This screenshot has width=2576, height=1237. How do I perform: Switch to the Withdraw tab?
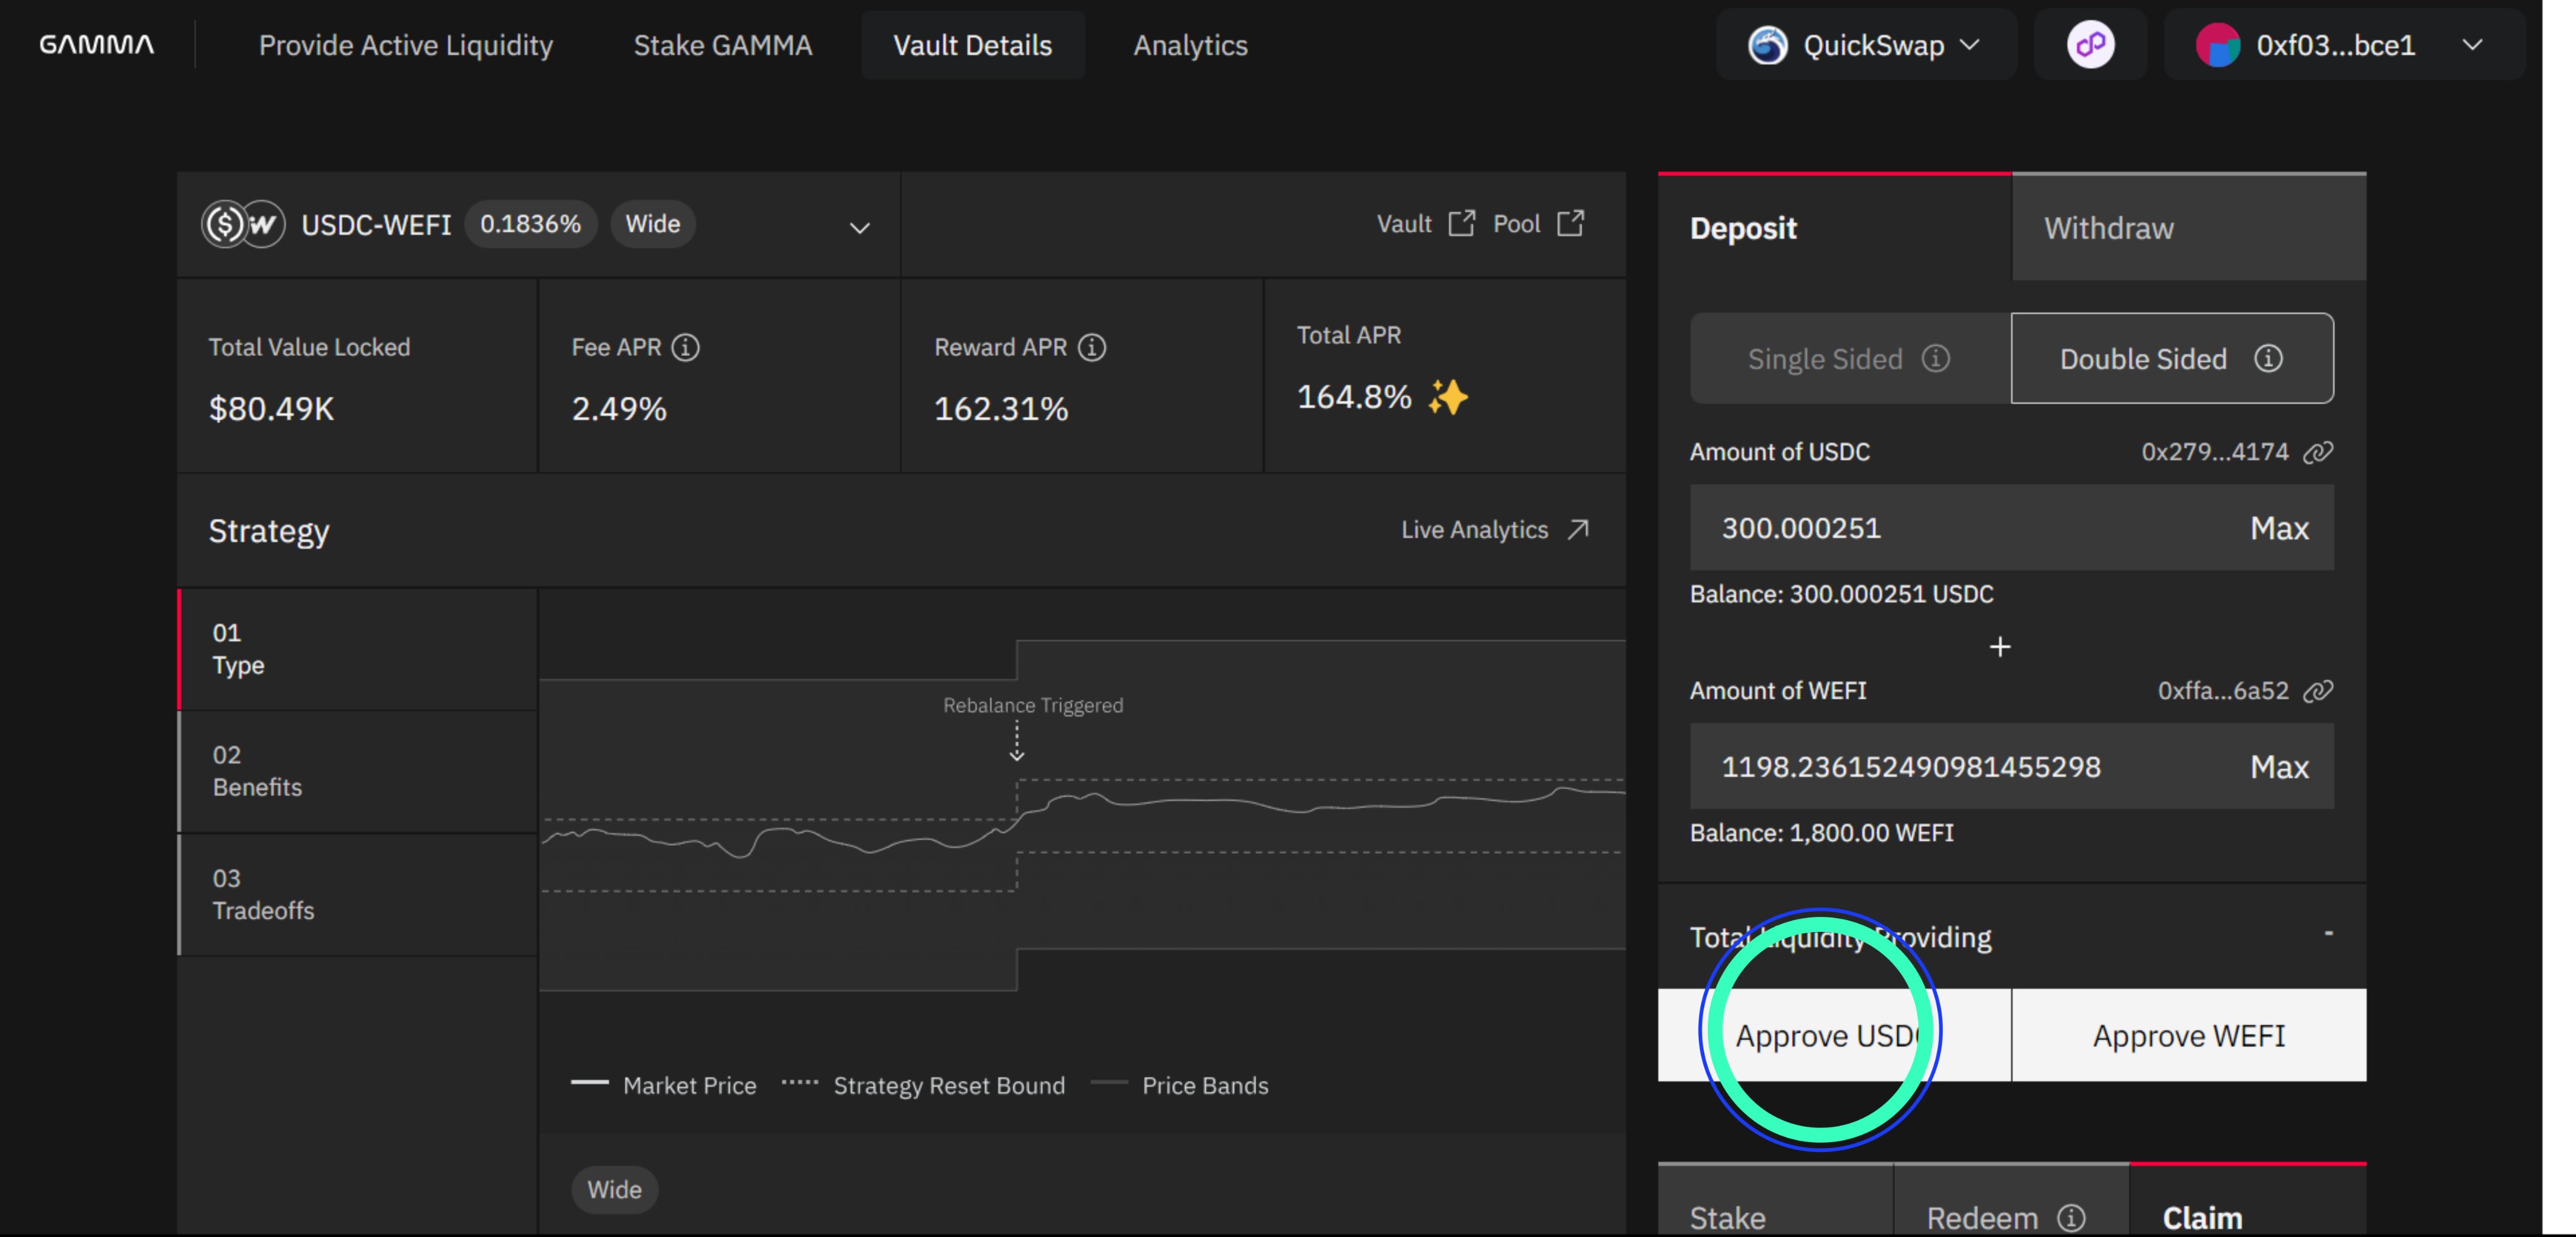click(x=2188, y=227)
